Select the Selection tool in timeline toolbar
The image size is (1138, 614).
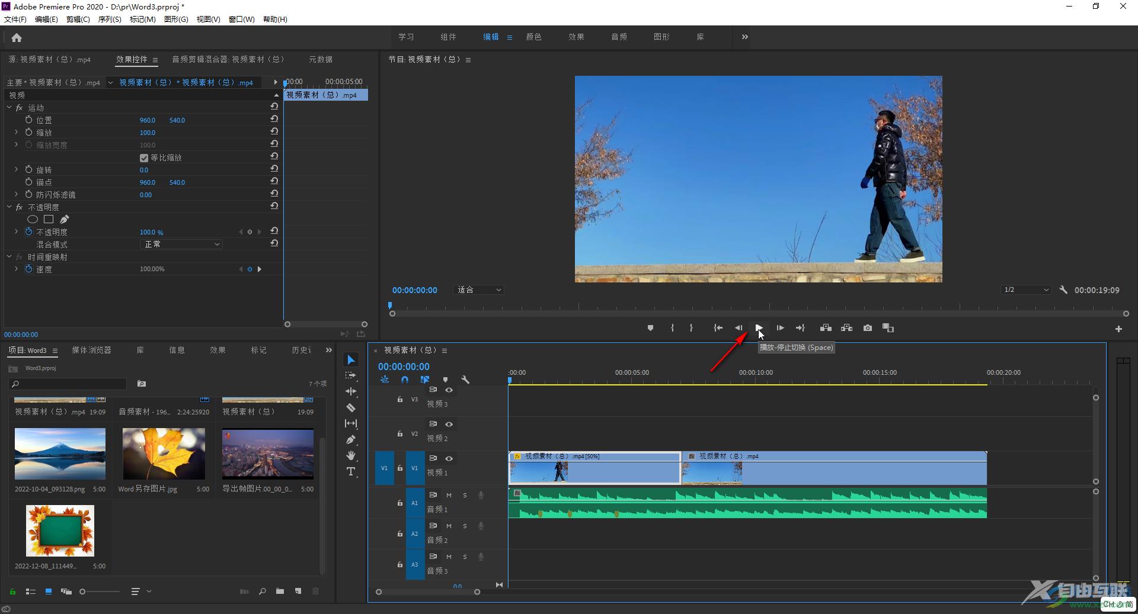pyautogui.click(x=351, y=360)
